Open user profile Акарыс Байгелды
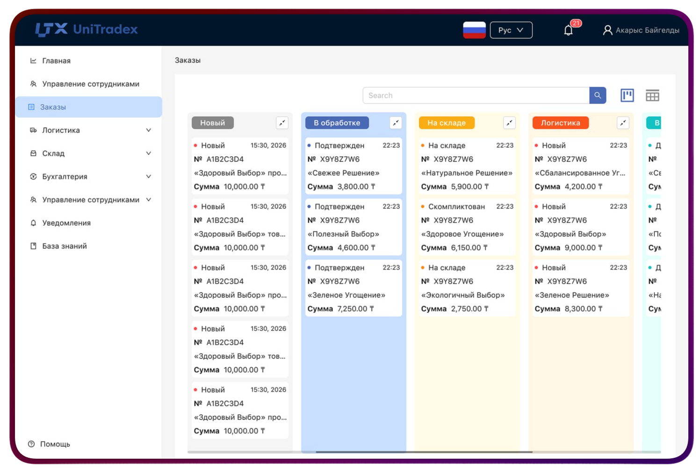This screenshot has height=469, width=700. click(x=641, y=30)
